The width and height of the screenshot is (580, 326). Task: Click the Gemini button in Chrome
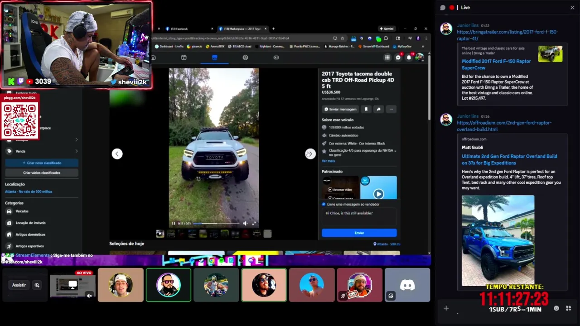(x=387, y=29)
